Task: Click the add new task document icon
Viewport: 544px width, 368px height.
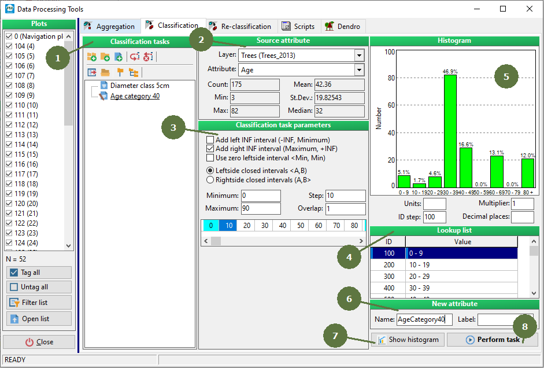Action: [119, 57]
